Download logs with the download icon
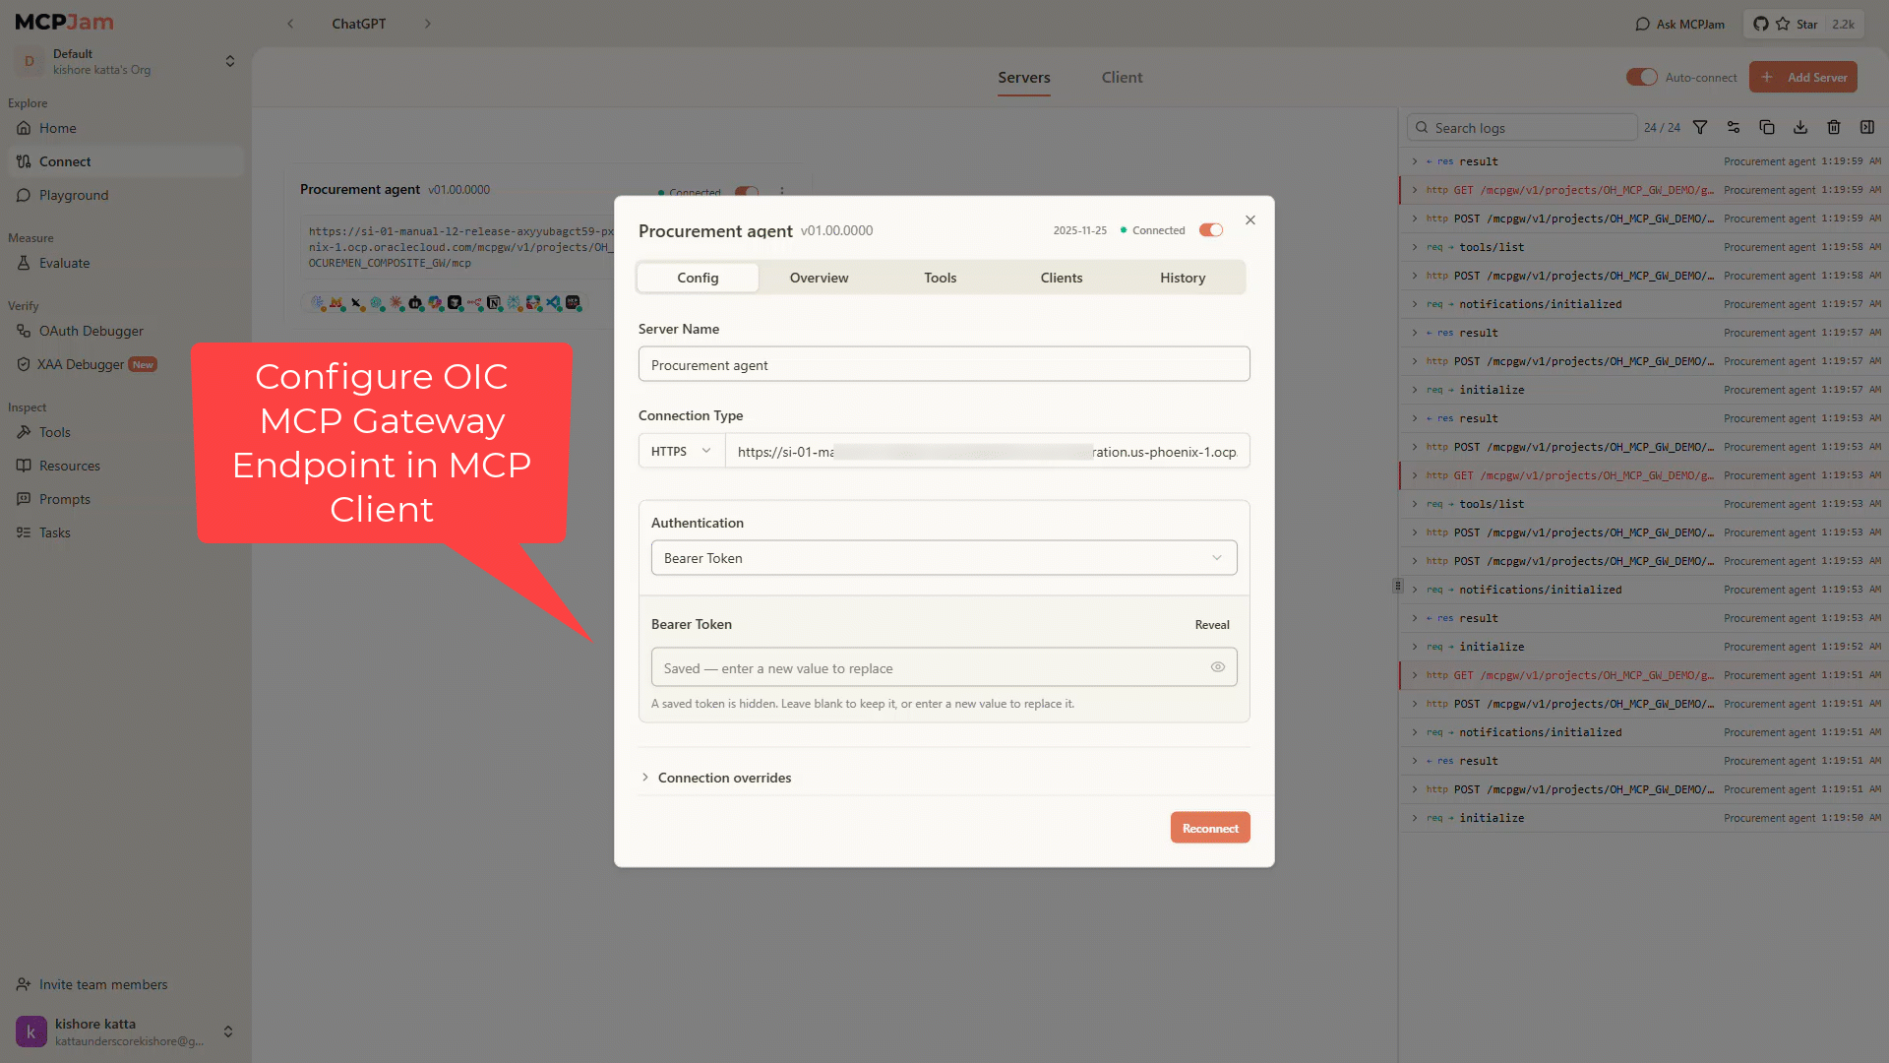The width and height of the screenshot is (1889, 1063). click(1800, 128)
